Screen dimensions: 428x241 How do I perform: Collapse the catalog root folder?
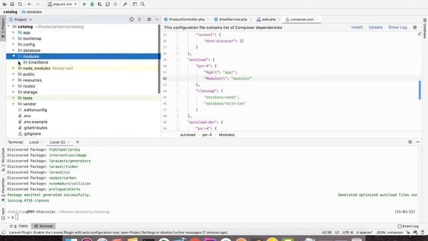point(9,27)
